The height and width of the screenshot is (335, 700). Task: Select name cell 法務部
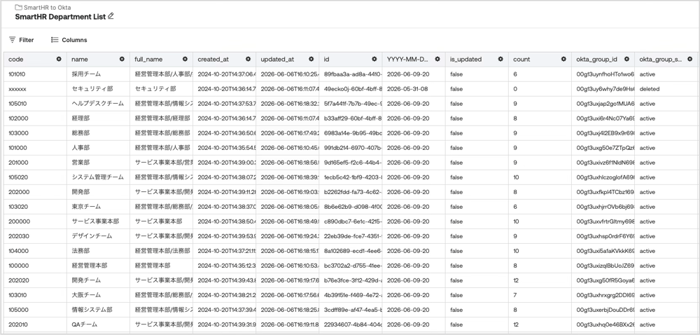98,251
